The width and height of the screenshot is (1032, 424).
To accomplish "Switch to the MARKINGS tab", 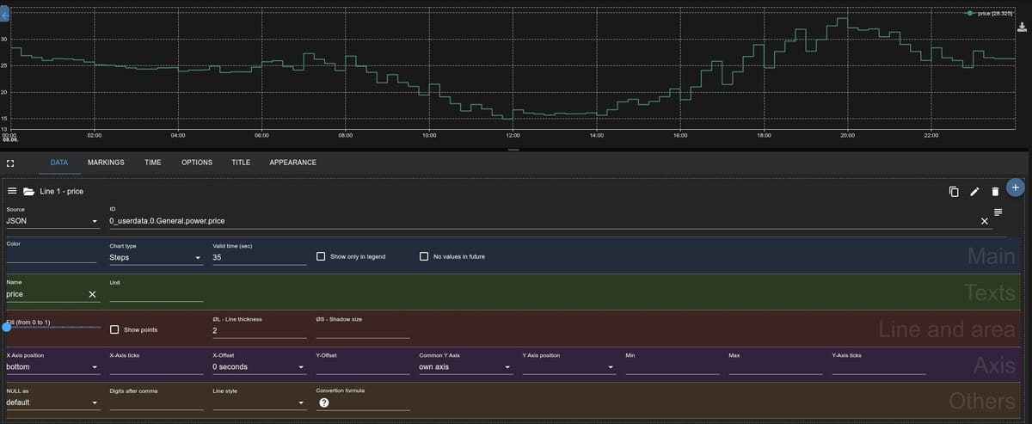I will click(x=106, y=163).
